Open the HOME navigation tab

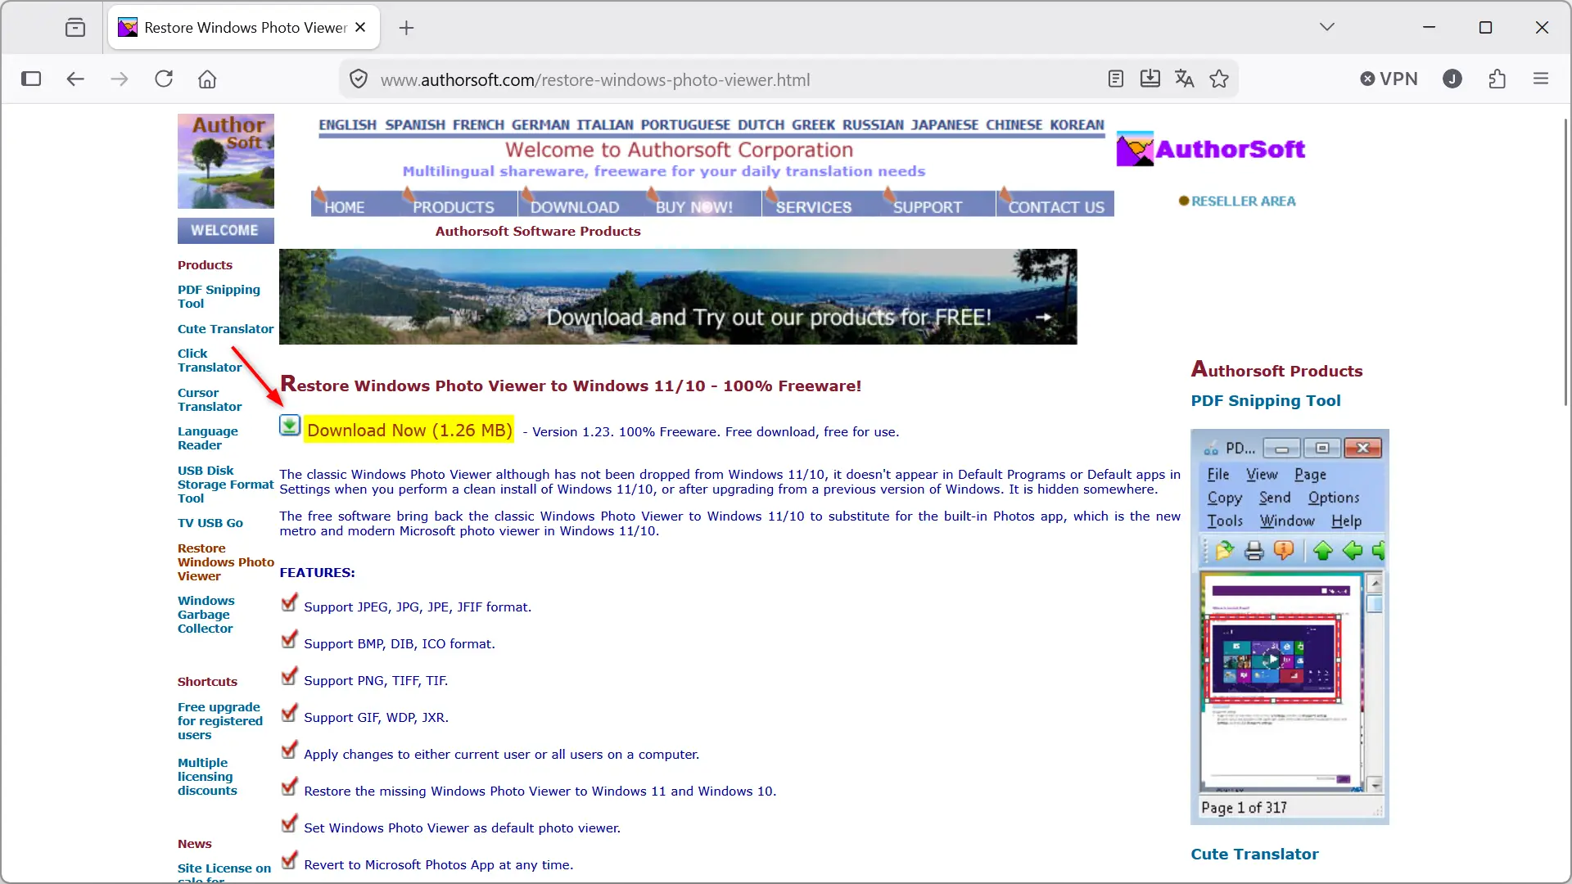(x=344, y=207)
